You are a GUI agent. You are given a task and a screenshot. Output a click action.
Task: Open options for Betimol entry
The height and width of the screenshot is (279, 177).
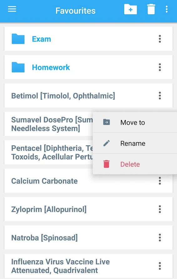point(160,96)
